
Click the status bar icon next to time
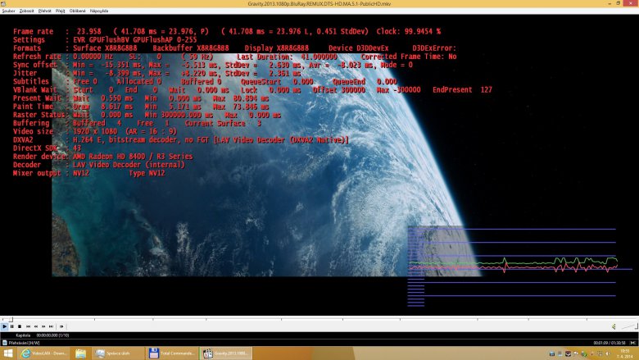coord(633,343)
